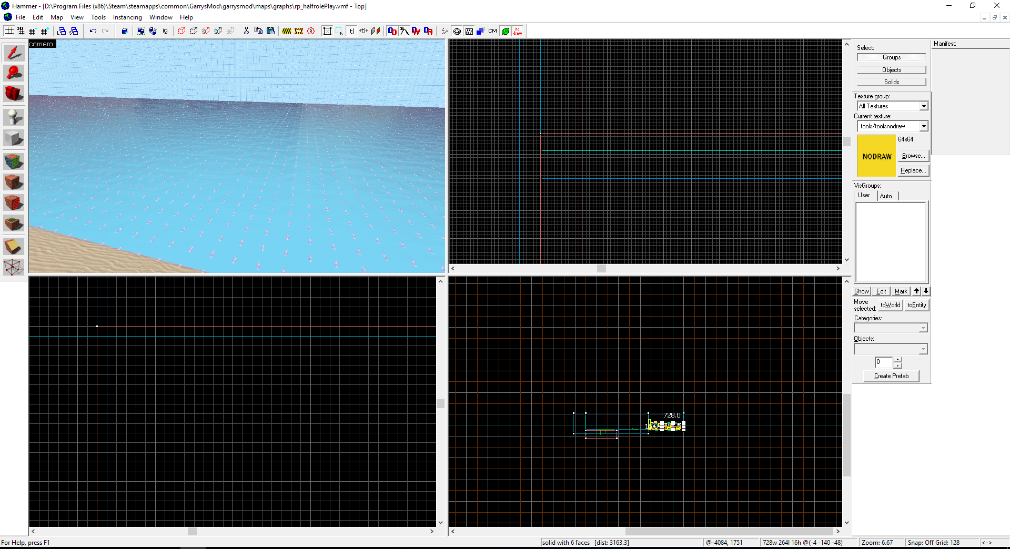Toggle Texture Lock 'tl' button
This screenshot has height=549, width=1010.
tap(351, 31)
